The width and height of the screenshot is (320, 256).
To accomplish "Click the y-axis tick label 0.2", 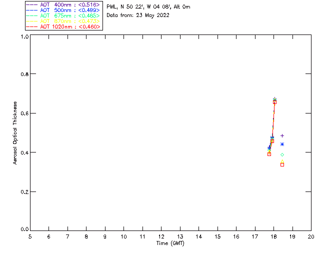I will tap(24, 192).
